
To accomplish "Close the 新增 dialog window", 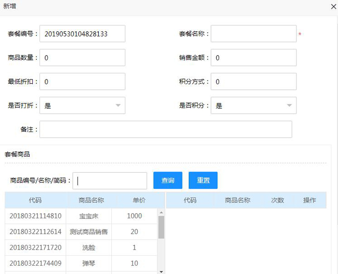I will 333,7.
